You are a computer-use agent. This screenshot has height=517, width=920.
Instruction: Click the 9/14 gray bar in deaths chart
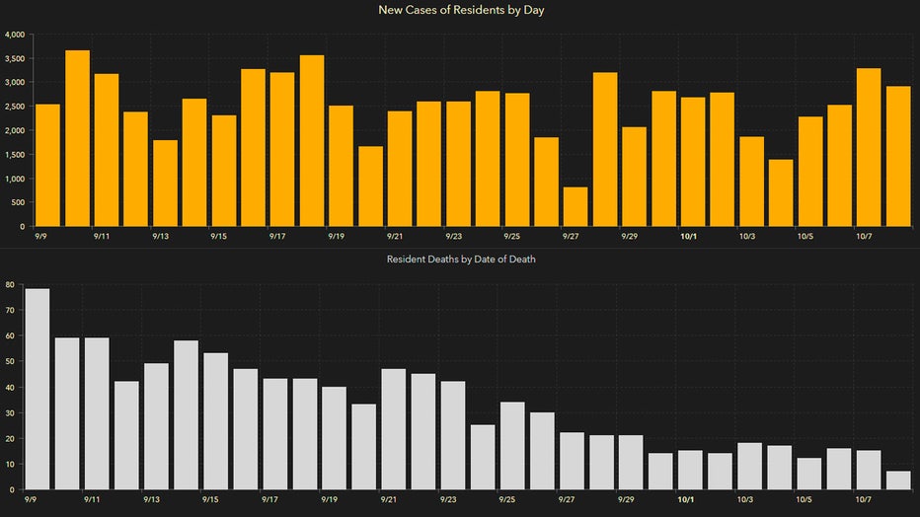[x=186, y=414]
